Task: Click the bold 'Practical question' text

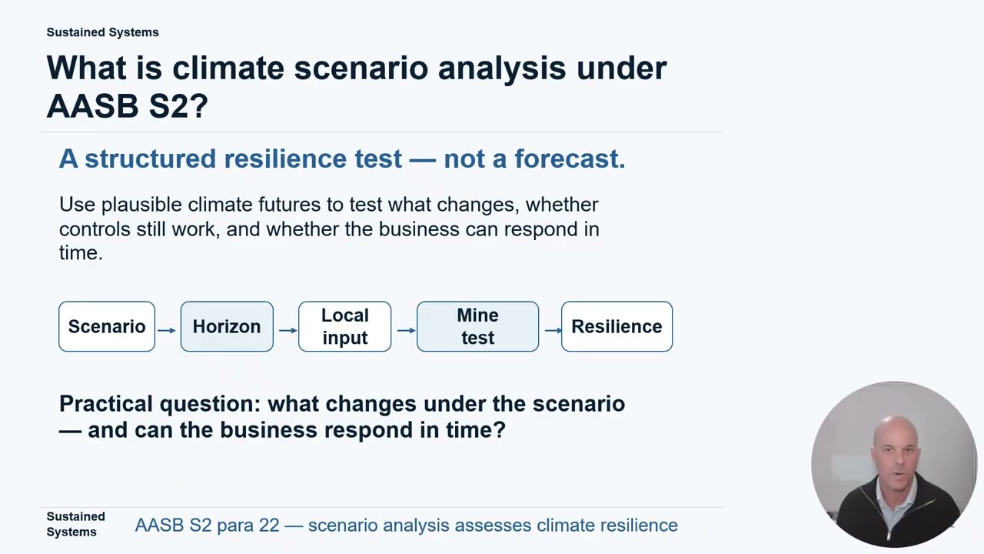Action: click(x=342, y=416)
